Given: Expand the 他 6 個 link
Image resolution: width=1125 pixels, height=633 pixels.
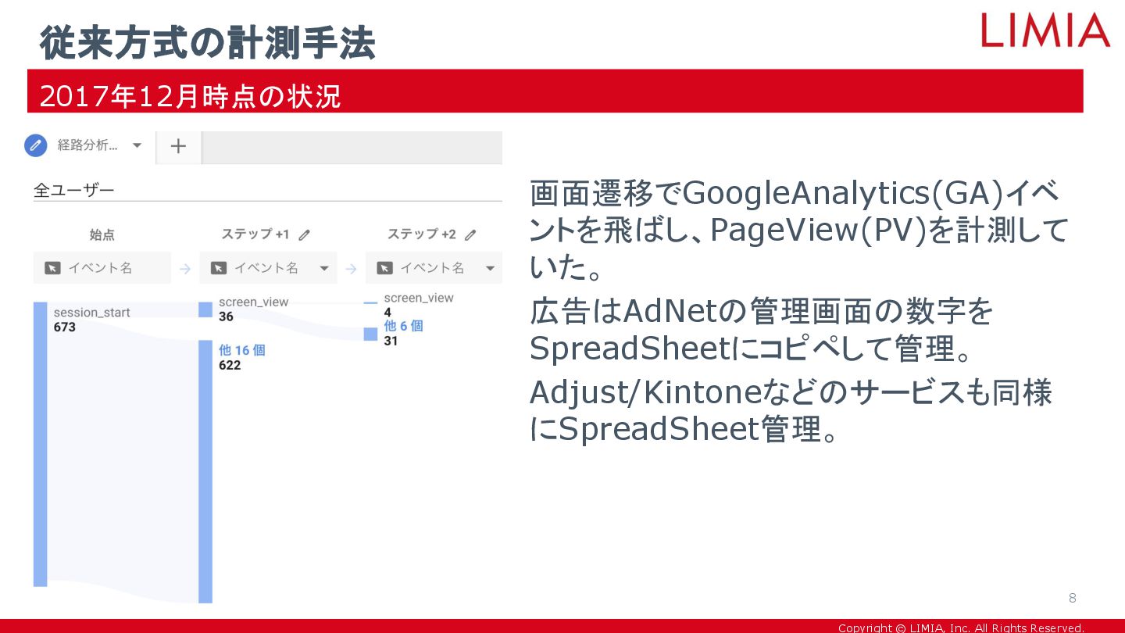Looking at the screenshot, I should [403, 326].
